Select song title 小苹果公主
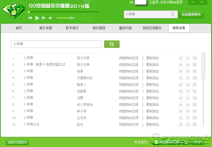The image size is (212, 147). (x=31, y=124)
